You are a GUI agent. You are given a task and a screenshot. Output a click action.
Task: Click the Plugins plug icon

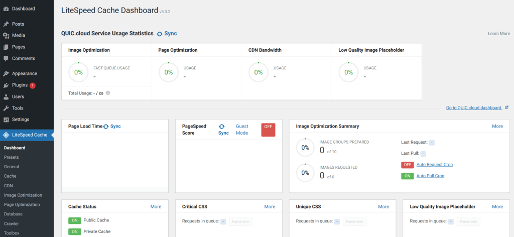coord(6,85)
